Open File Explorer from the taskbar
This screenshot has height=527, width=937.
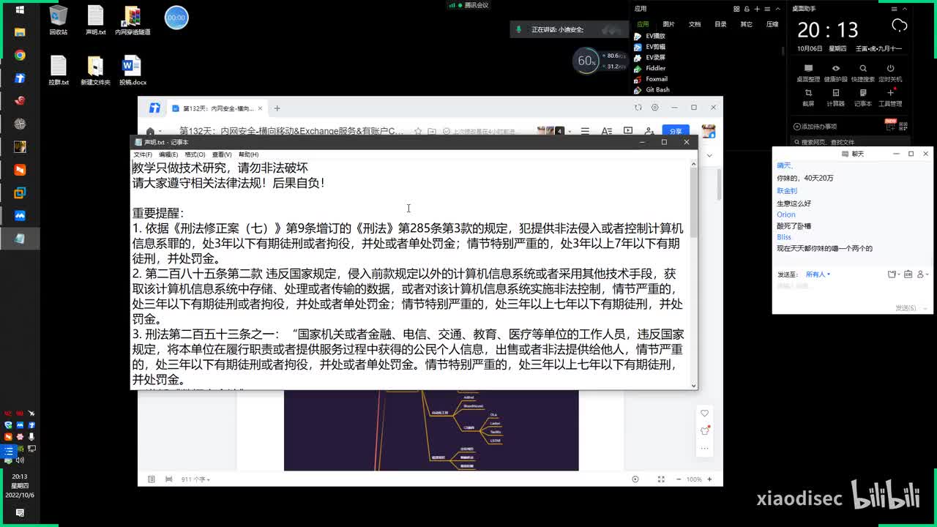point(20,32)
